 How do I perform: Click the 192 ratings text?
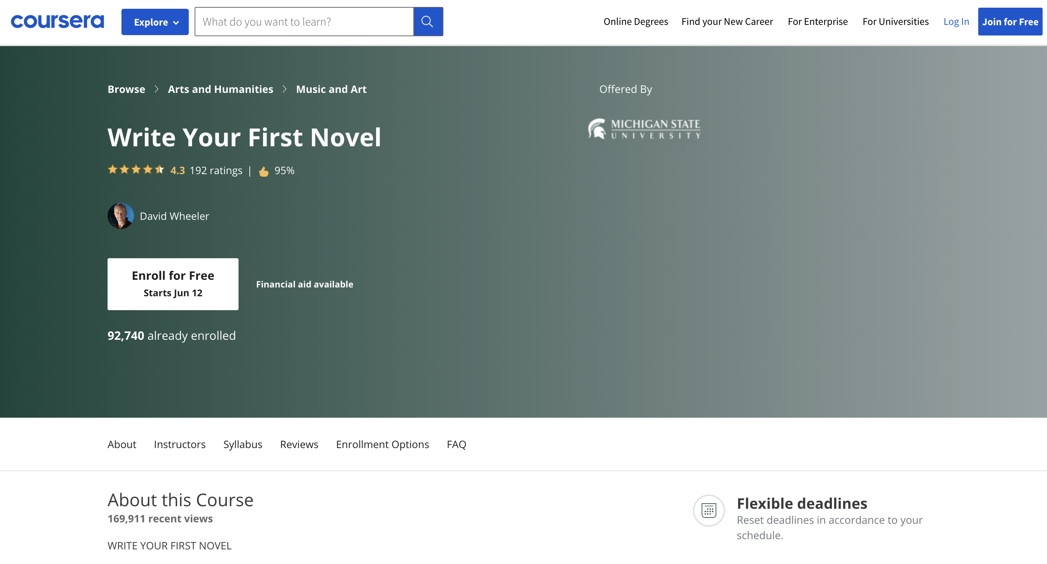pyautogui.click(x=216, y=171)
